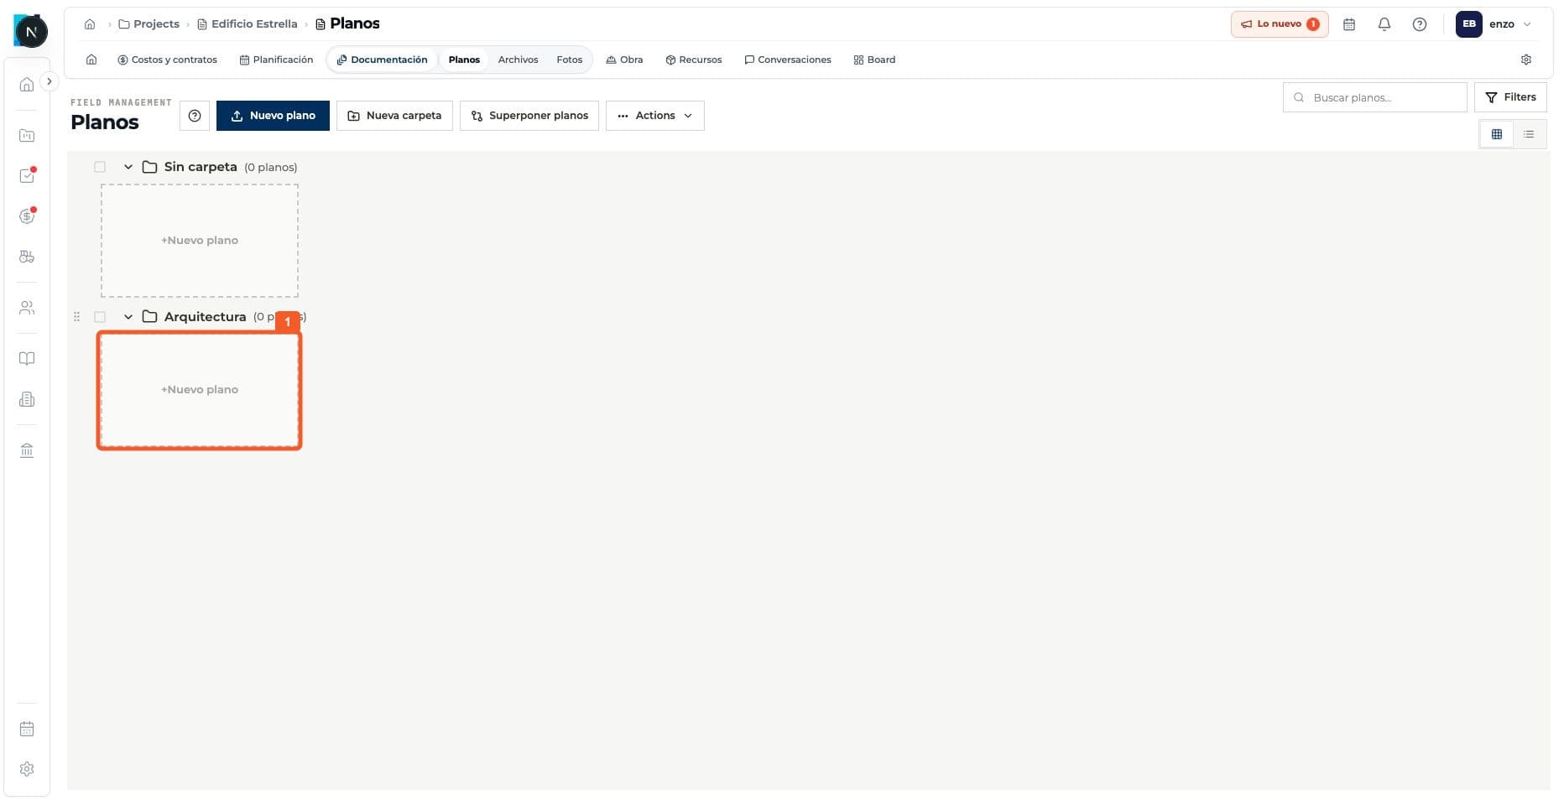Click the home icon in project tab bar

point(91,60)
